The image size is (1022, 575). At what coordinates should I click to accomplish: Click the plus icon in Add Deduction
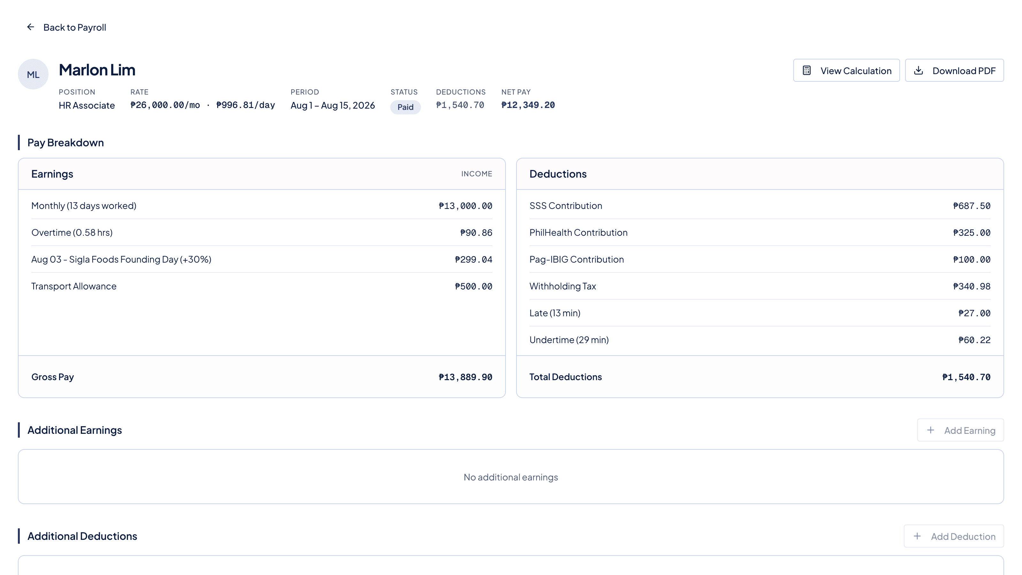coord(917,536)
